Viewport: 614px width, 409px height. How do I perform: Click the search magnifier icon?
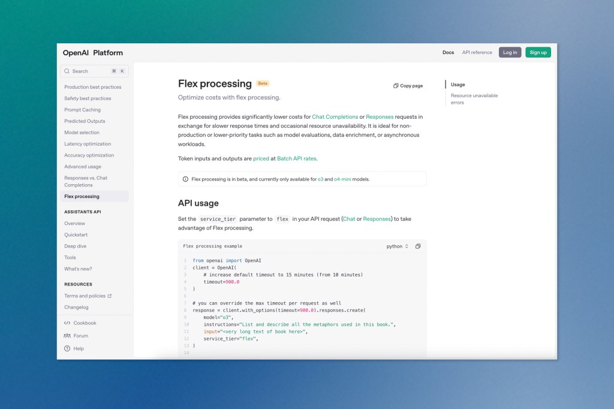click(x=67, y=71)
